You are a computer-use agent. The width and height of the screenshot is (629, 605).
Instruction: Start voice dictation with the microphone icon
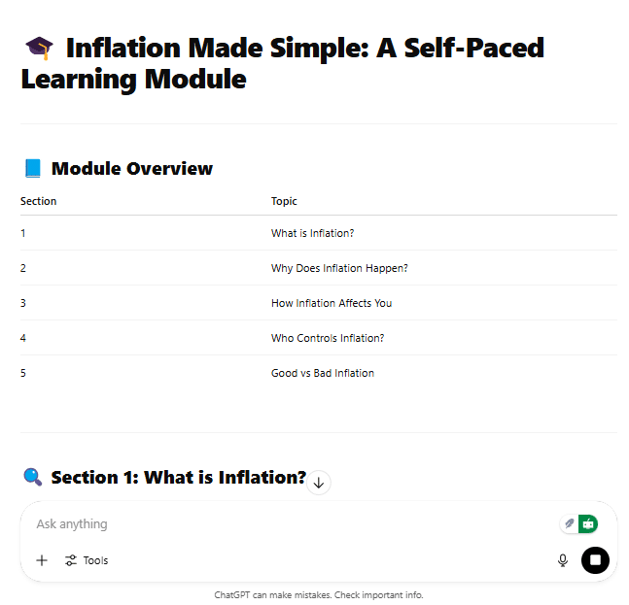pyautogui.click(x=563, y=560)
